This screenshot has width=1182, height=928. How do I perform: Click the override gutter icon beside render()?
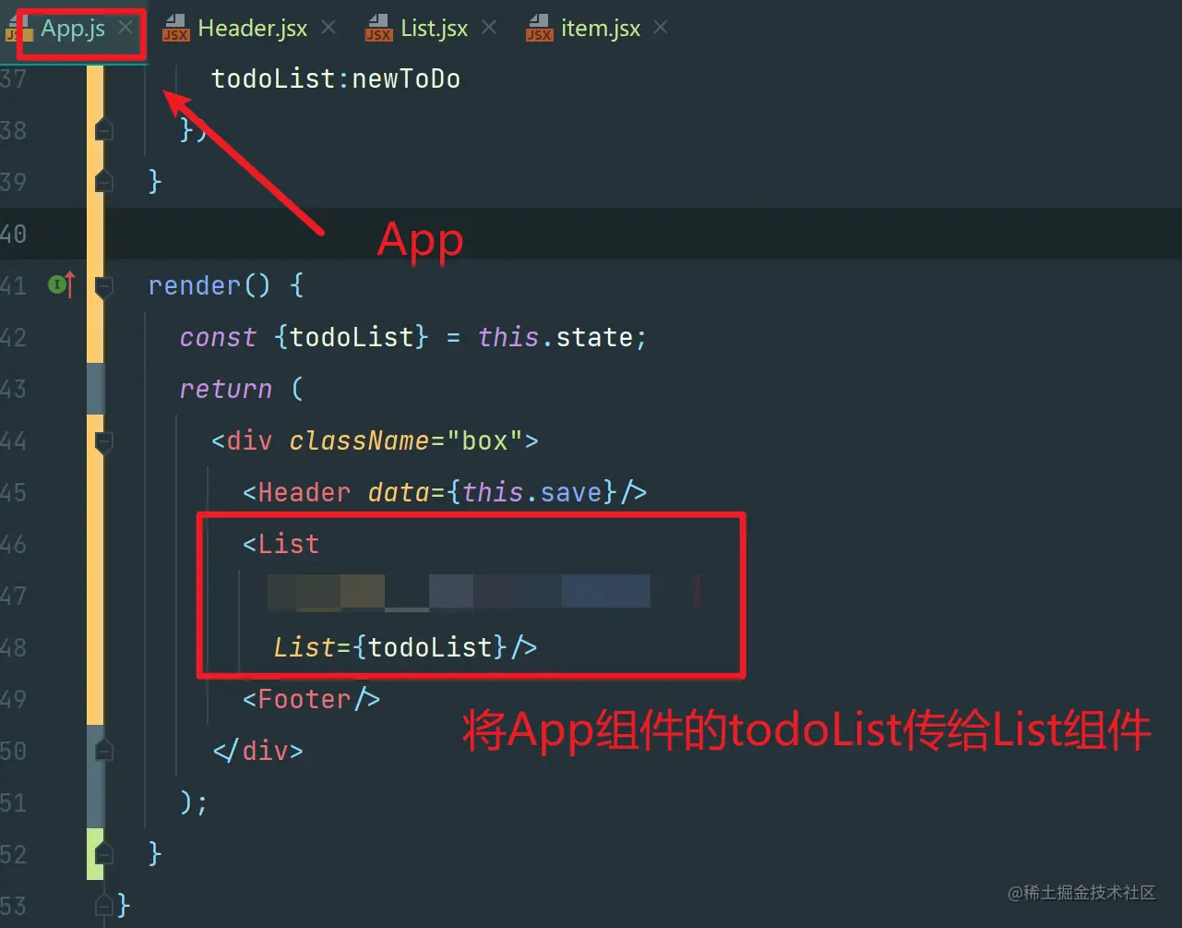pos(61,285)
